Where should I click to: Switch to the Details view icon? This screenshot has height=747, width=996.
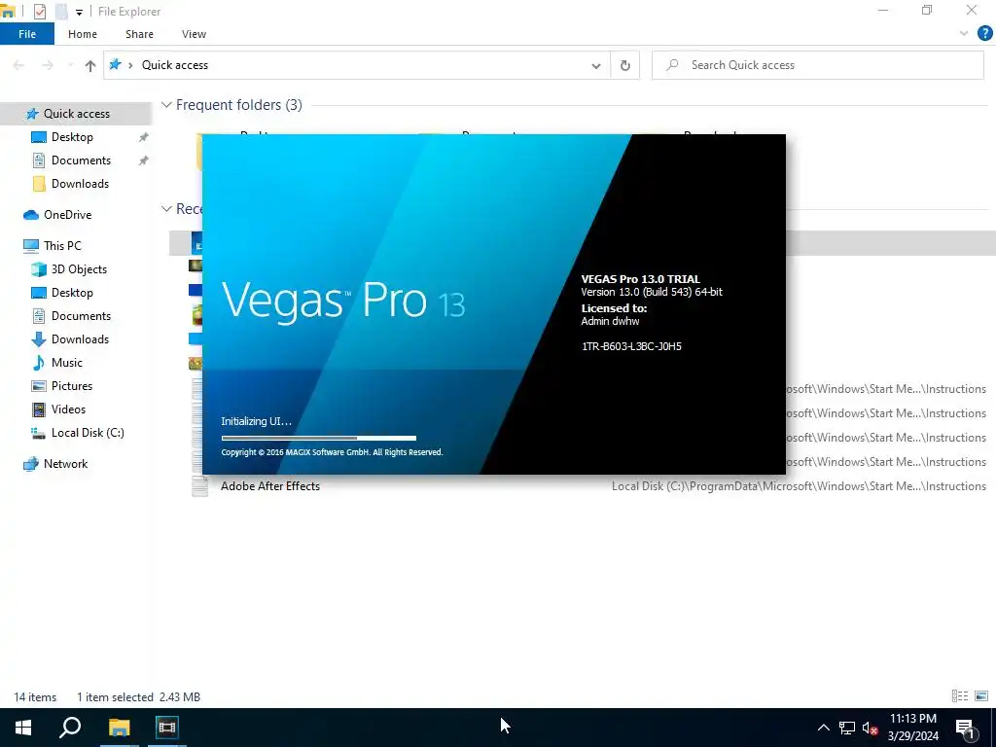coord(960,696)
